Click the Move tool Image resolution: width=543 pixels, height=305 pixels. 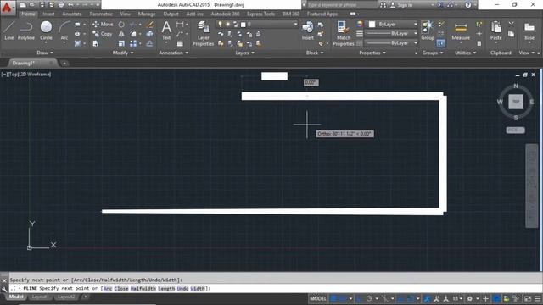[103, 25]
